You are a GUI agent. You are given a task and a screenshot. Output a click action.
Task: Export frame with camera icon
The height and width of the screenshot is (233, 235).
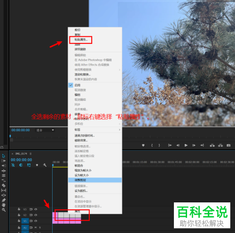click(228, 145)
